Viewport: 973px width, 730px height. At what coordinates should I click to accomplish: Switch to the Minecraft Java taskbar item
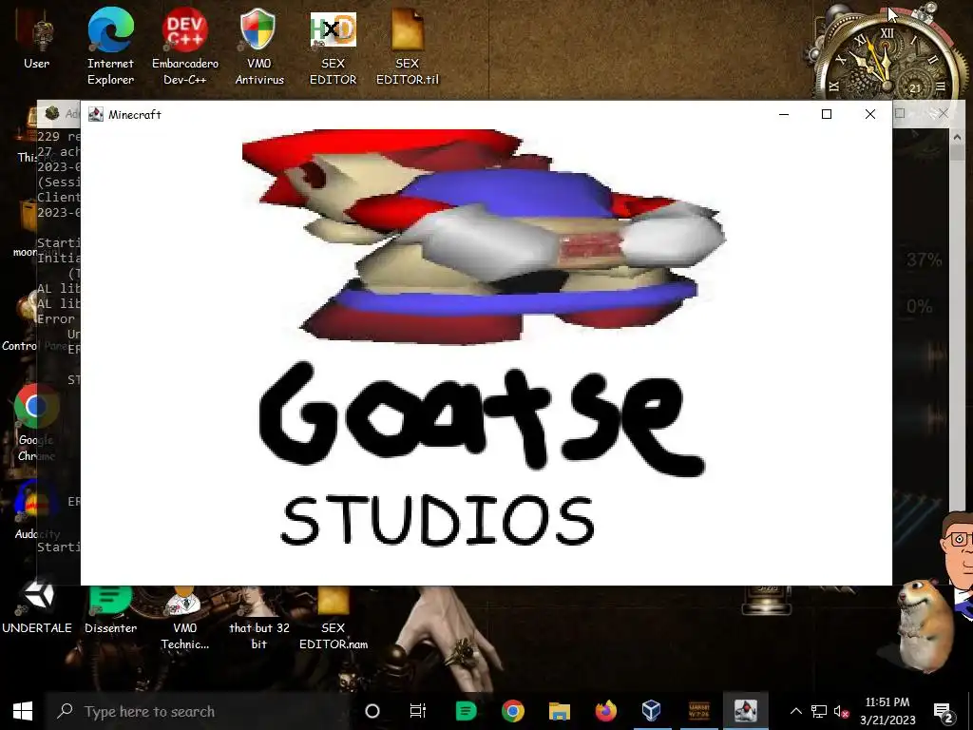[745, 711]
